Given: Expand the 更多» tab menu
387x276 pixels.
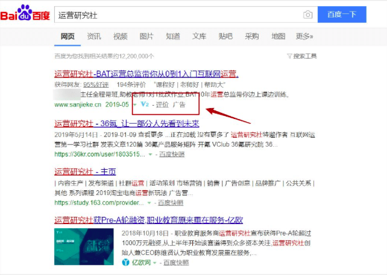Looking at the screenshot, I should coord(304,37).
